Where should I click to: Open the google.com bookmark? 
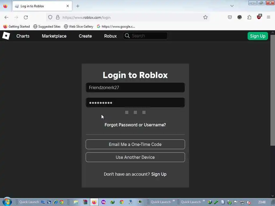point(116,27)
